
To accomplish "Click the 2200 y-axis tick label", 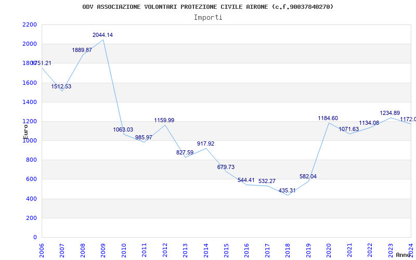I will coord(30,24).
